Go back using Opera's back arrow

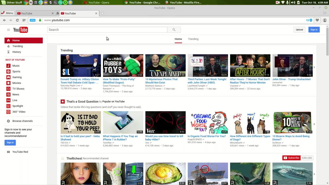point(4,20)
